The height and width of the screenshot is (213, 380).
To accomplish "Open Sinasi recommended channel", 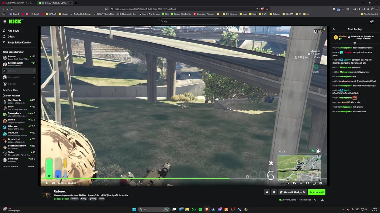I will click(x=19, y=108).
